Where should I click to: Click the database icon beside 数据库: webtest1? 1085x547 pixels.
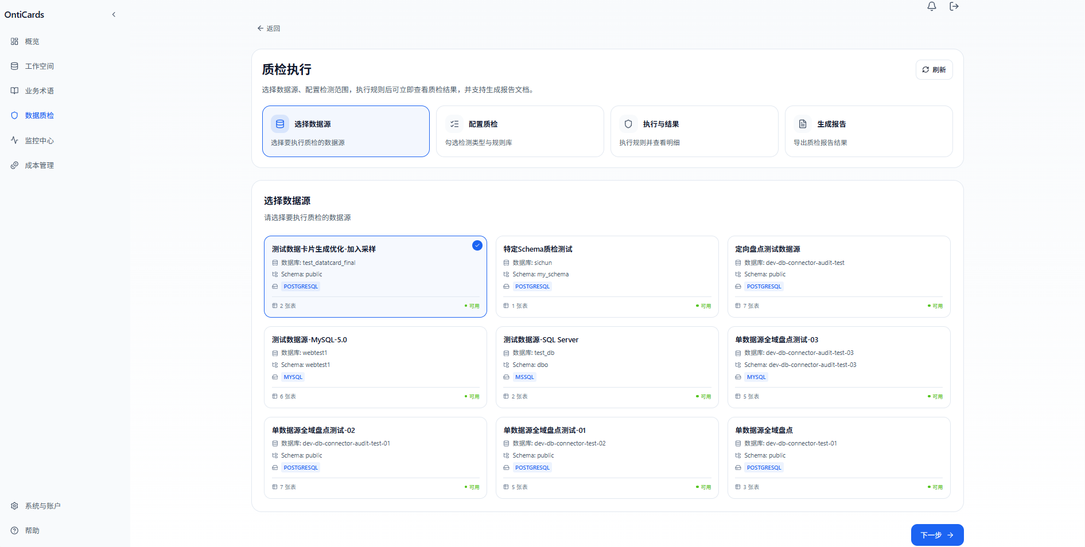pos(275,353)
